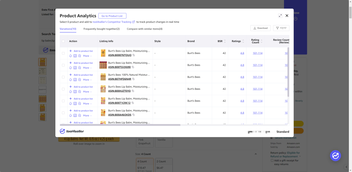
Task: Click the magnifier search icon in the B00076TOUO row
Action: click(x=79, y=56)
